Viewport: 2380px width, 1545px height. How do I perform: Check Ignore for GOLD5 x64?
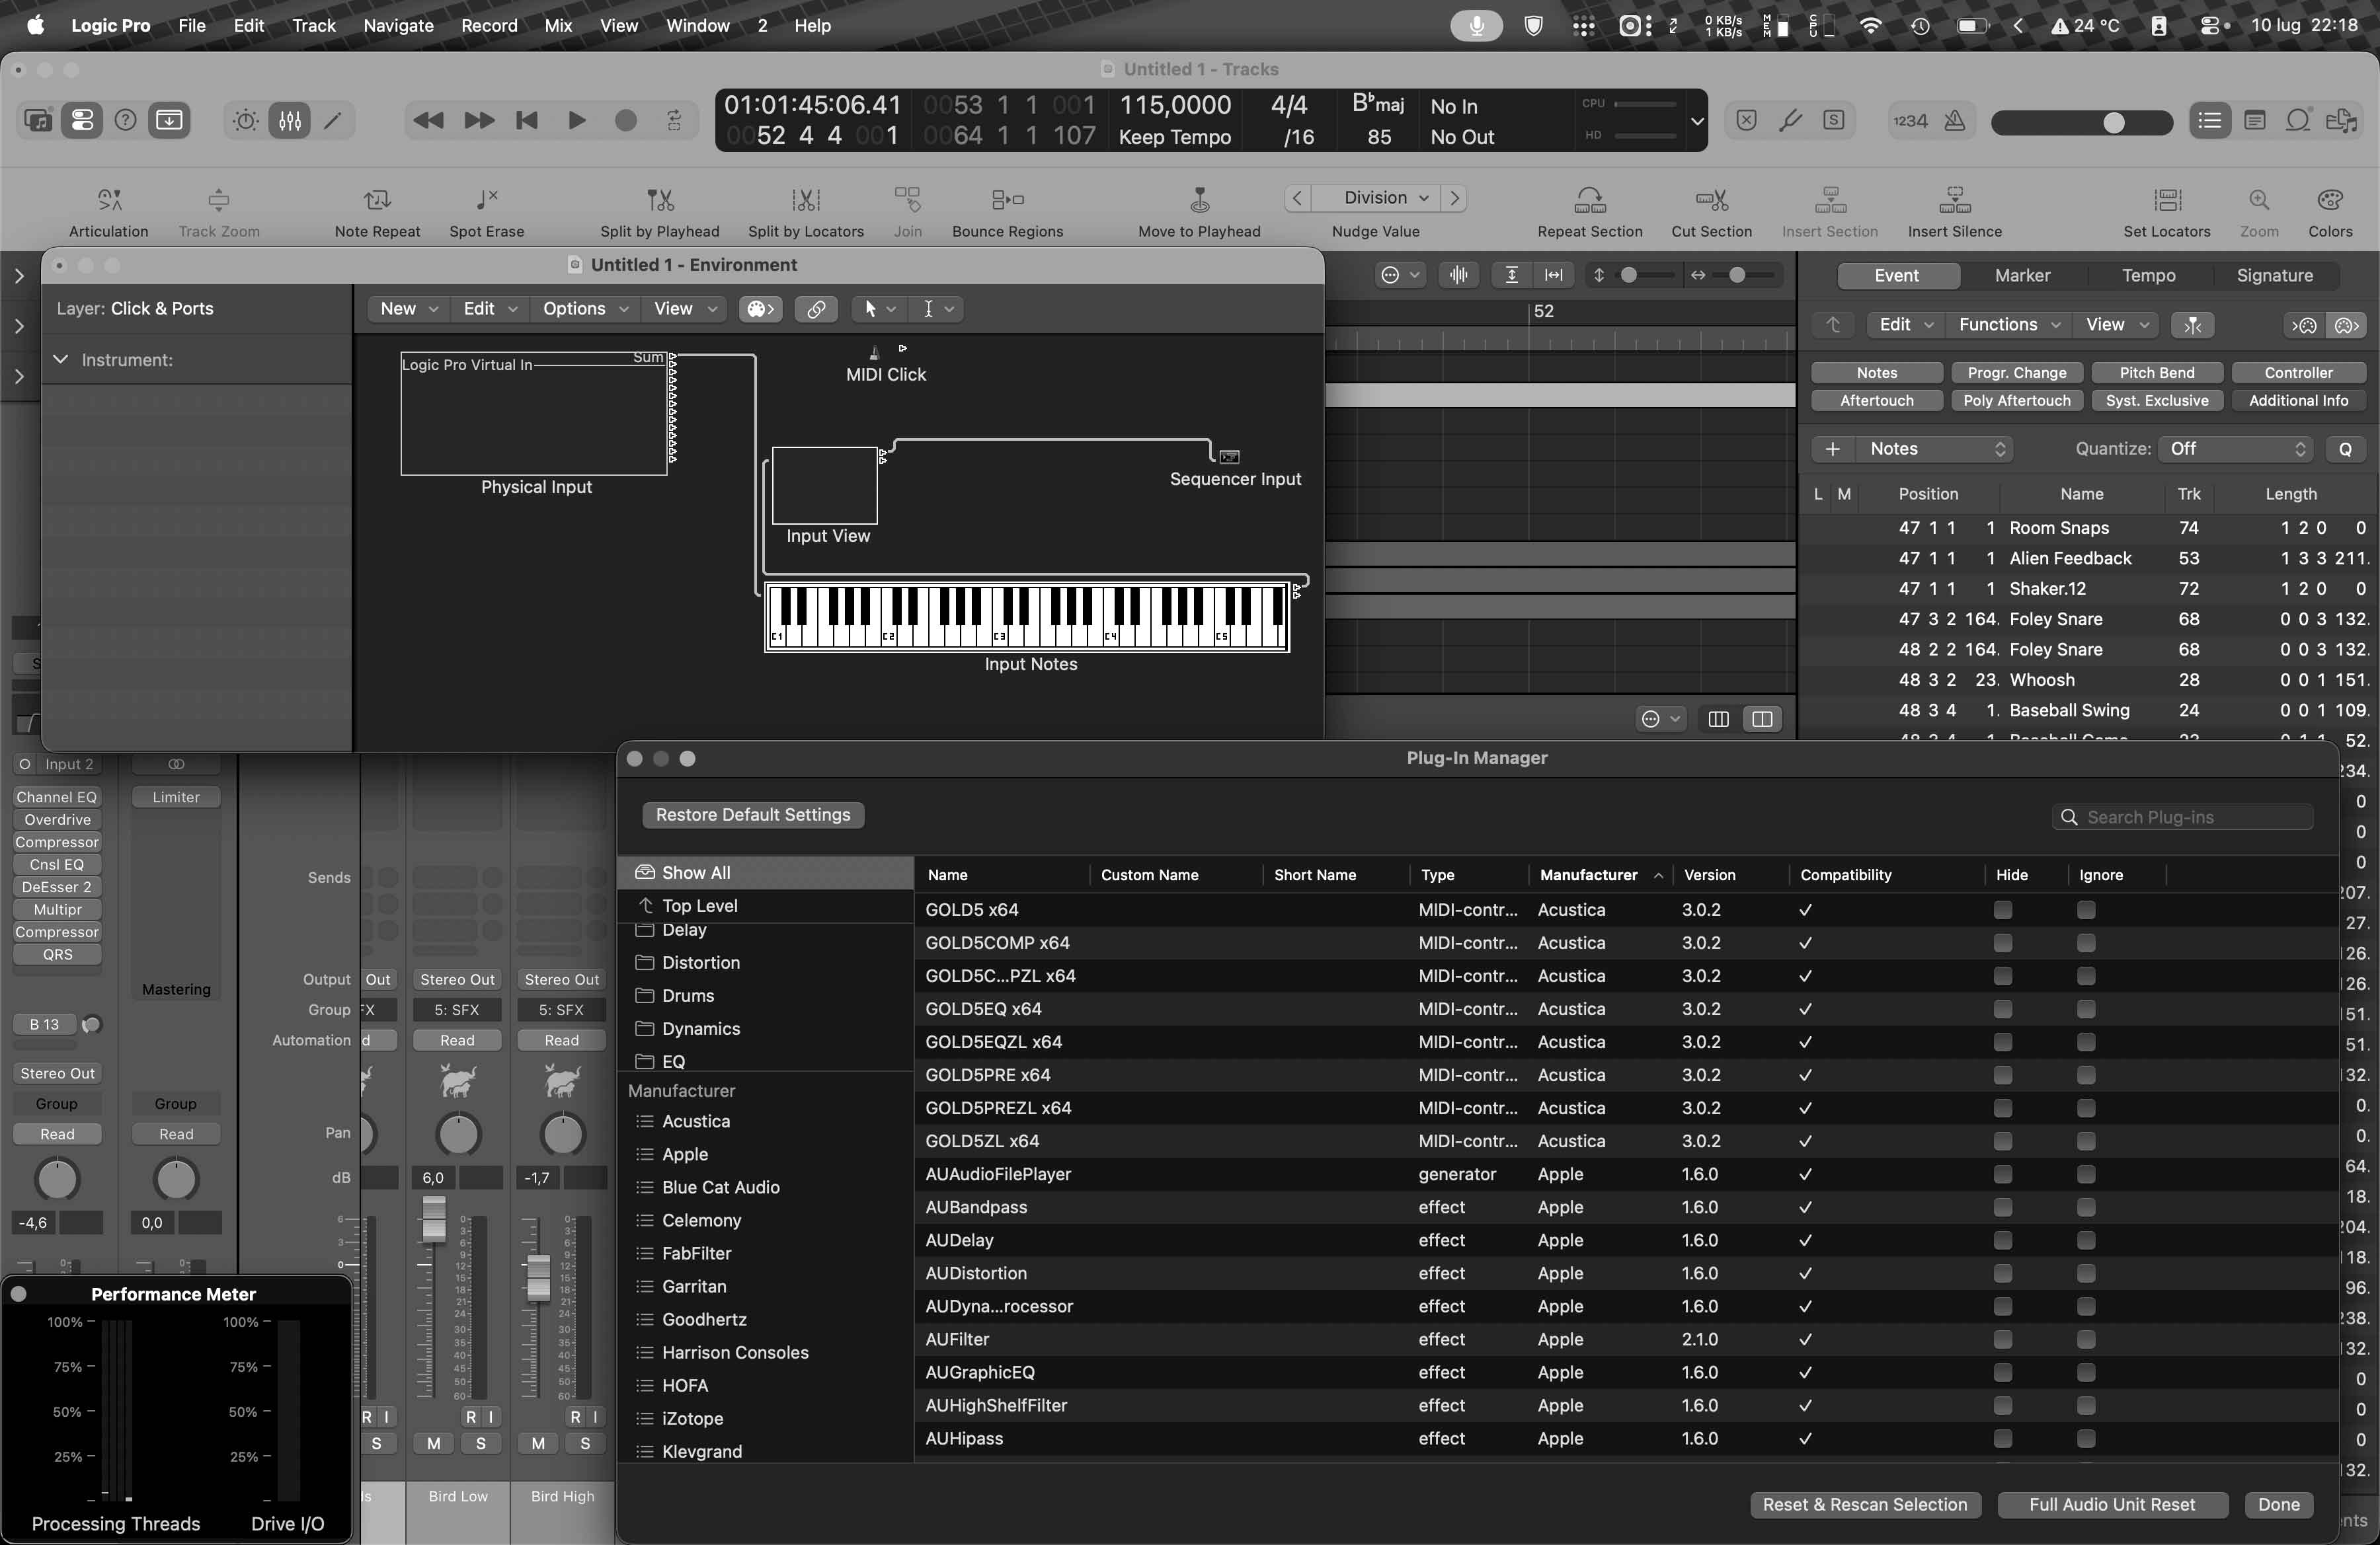pyautogui.click(x=2085, y=909)
